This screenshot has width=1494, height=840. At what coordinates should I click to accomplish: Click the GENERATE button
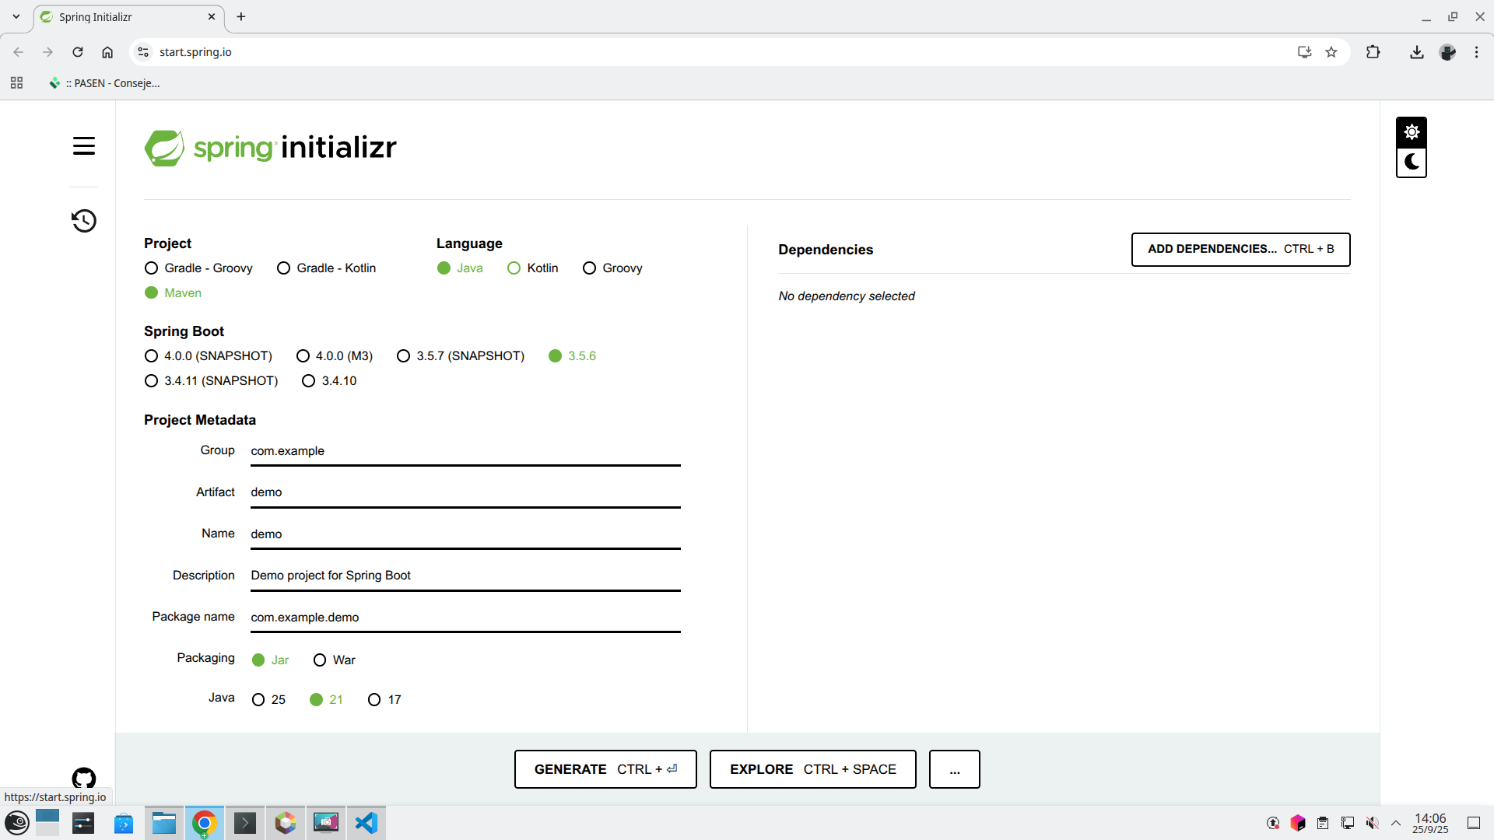point(605,768)
